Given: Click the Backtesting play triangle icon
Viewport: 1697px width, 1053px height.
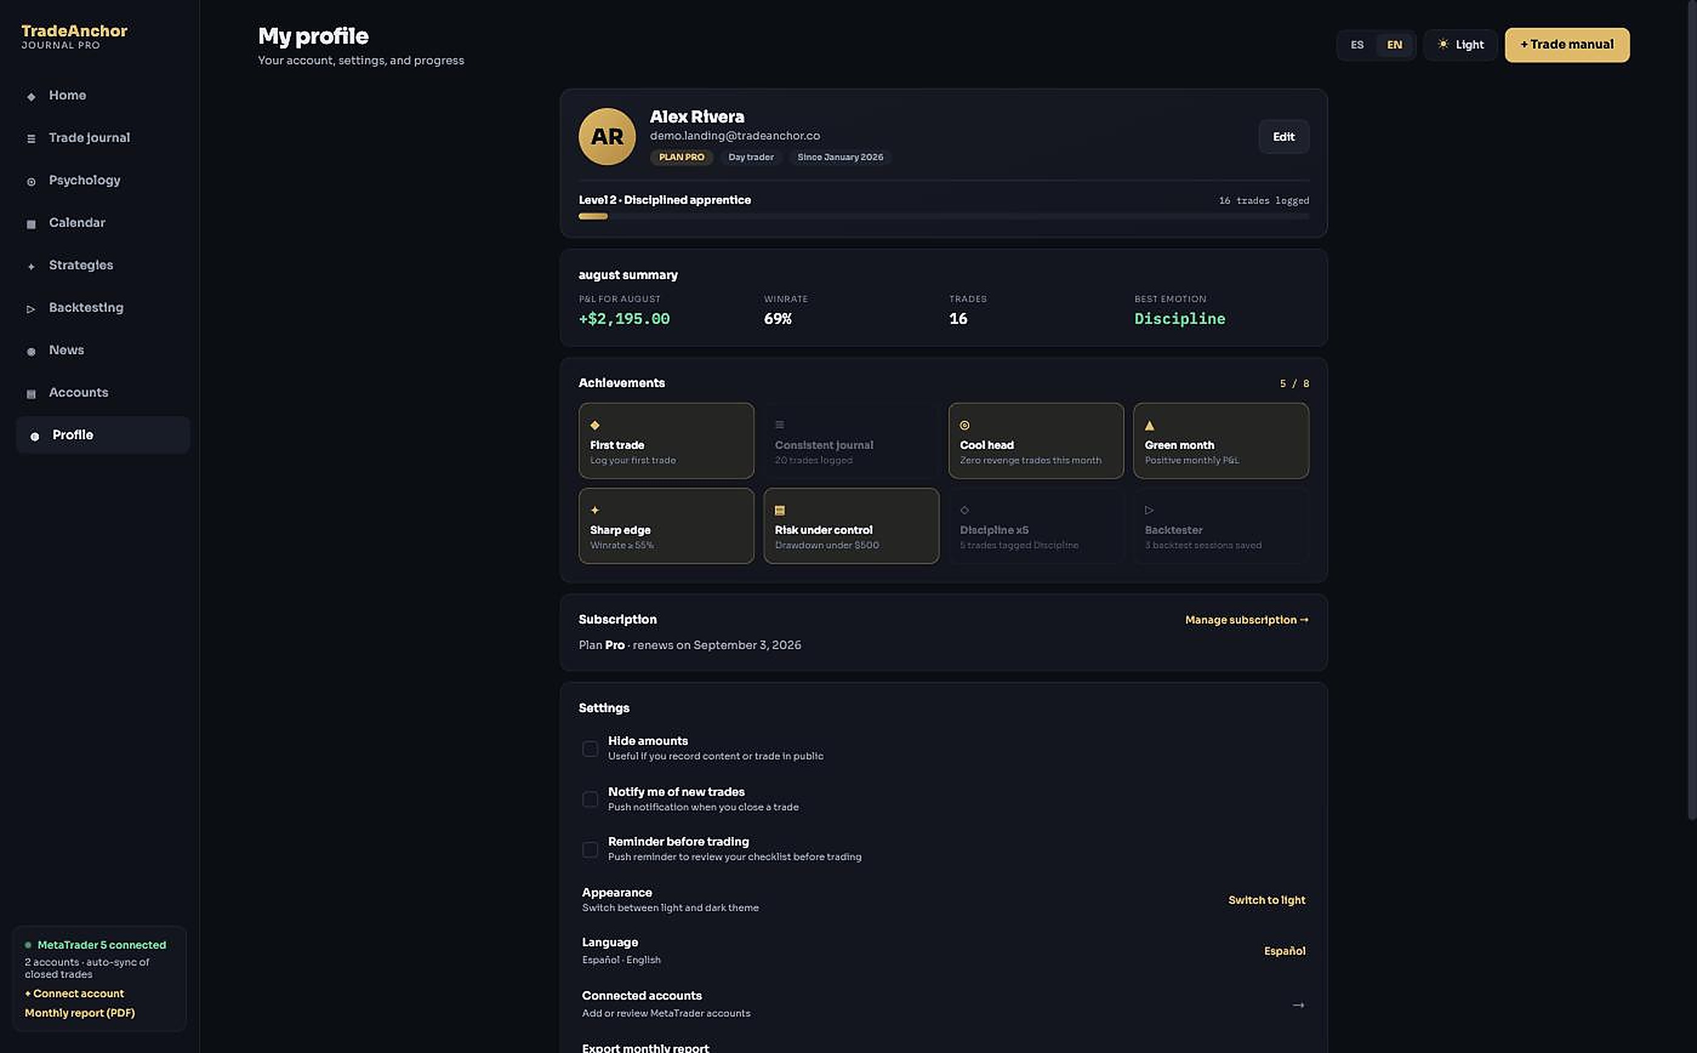Looking at the screenshot, I should 31,309.
